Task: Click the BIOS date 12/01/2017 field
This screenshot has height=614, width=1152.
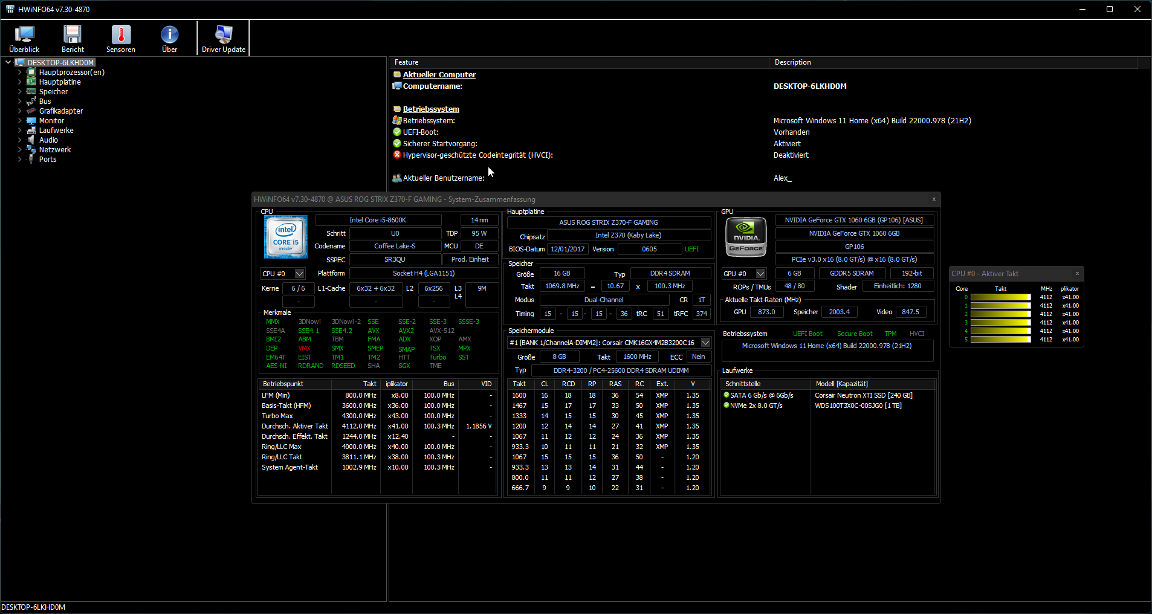Action: (x=568, y=249)
